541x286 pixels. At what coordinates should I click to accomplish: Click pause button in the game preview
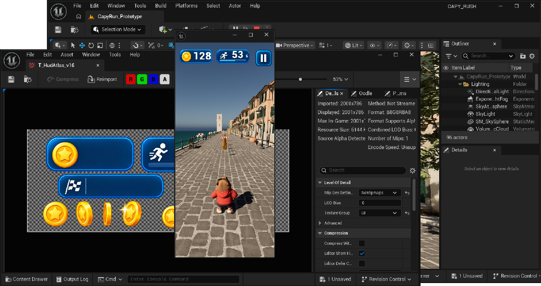(263, 58)
